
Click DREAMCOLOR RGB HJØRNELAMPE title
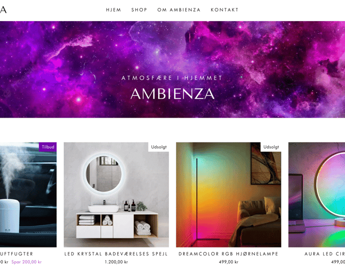(228, 254)
